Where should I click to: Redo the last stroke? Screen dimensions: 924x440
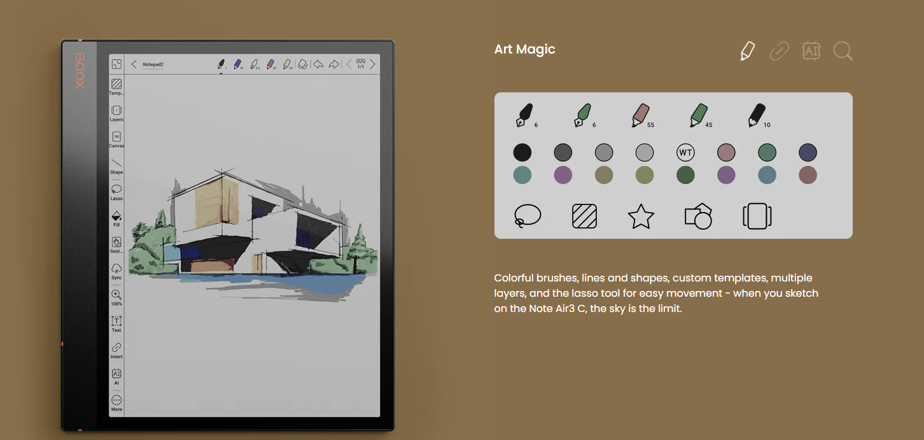[333, 64]
